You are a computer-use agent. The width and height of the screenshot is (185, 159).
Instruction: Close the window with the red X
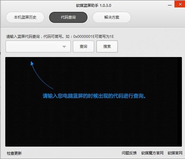180,4
